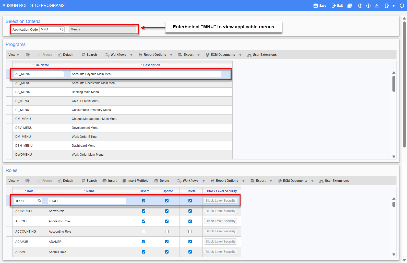Open Roles User Extensions
This screenshot has width=407, height=263.
[x=334, y=181]
